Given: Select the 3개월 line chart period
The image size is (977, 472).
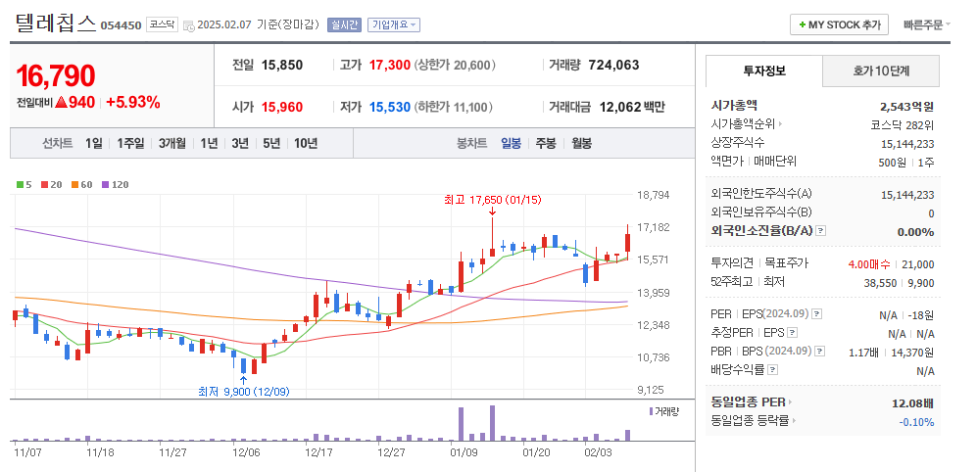Looking at the screenshot, I should pyautogui.click(x=171, y=143).
